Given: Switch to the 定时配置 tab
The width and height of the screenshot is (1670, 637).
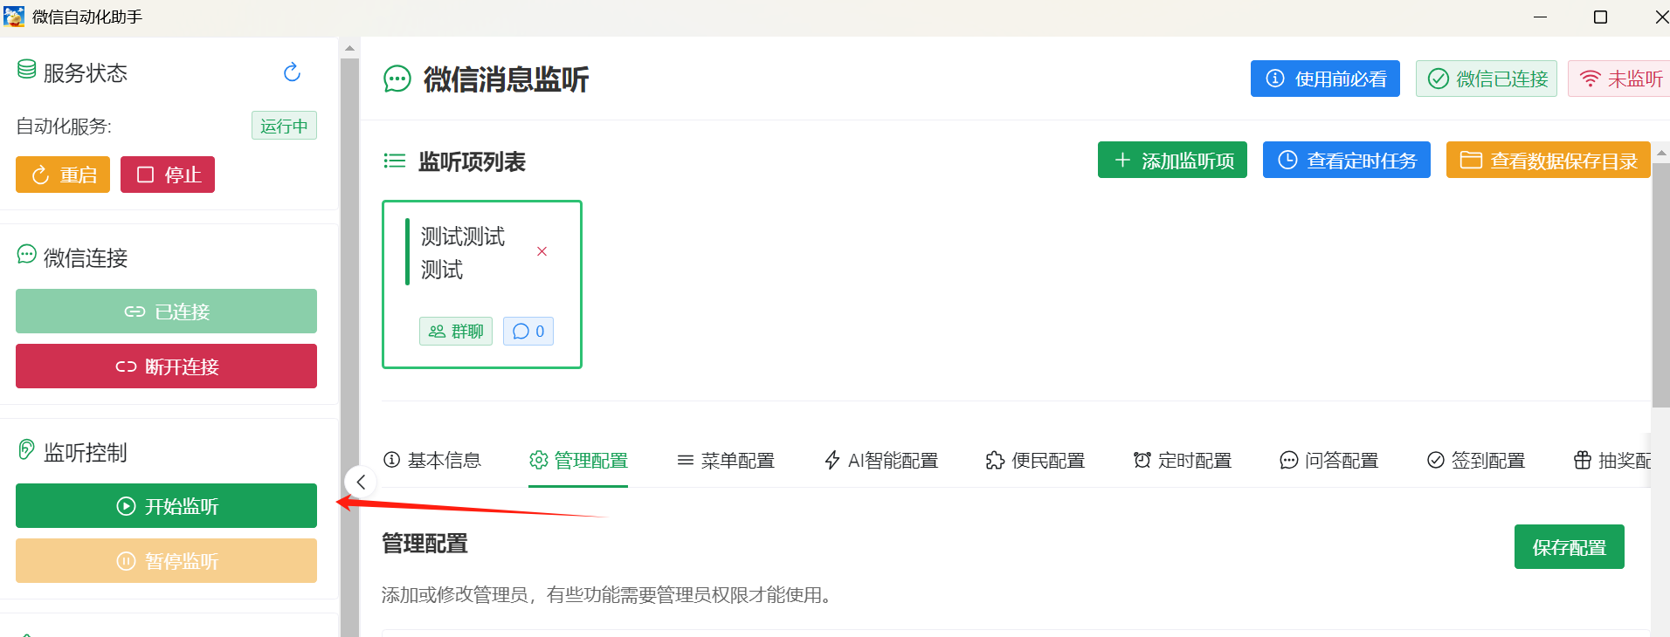Looking at the screenshot, I should click(x=1182, y=460).
